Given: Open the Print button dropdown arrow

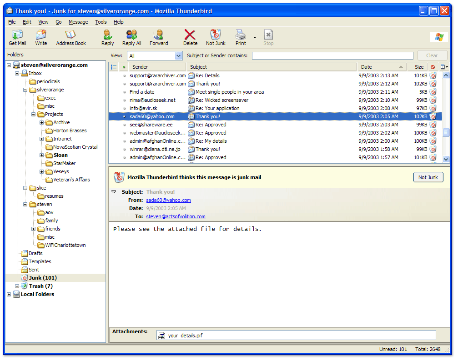Looking at the screenshot, I should click(255, 37).
